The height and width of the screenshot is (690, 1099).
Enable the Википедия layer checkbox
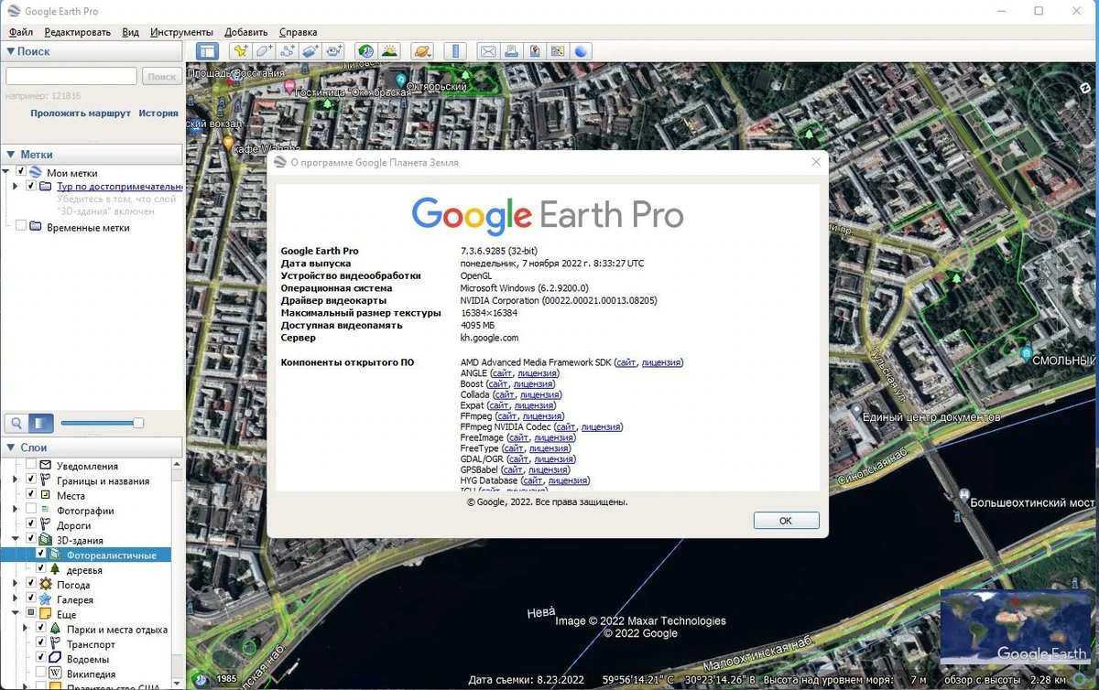pyautogui.click(x=41, y=674)
